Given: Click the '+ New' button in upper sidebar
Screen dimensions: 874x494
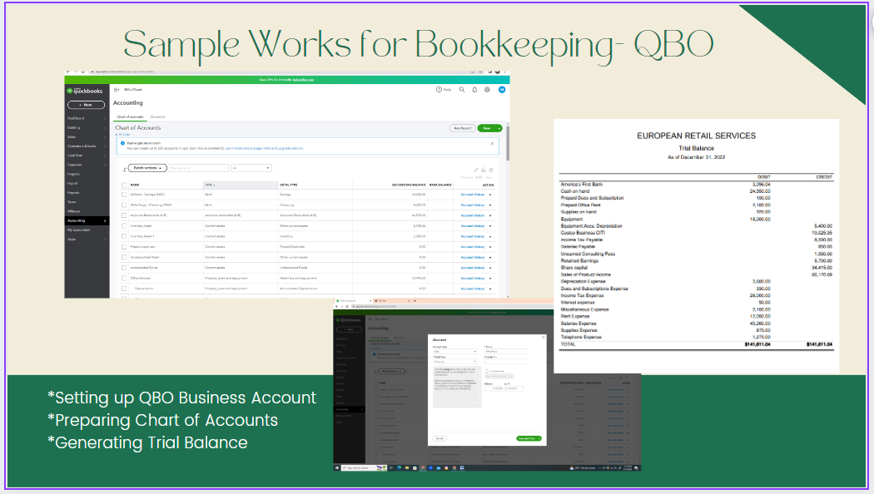Looking at the screenshot, I should coord(86,105).
